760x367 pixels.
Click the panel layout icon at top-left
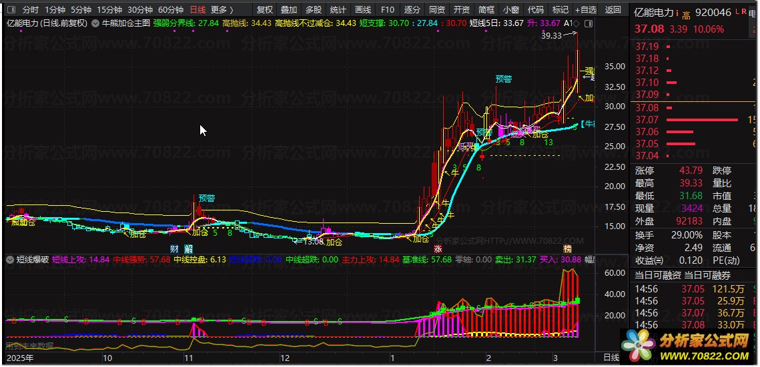pos(11,10)
